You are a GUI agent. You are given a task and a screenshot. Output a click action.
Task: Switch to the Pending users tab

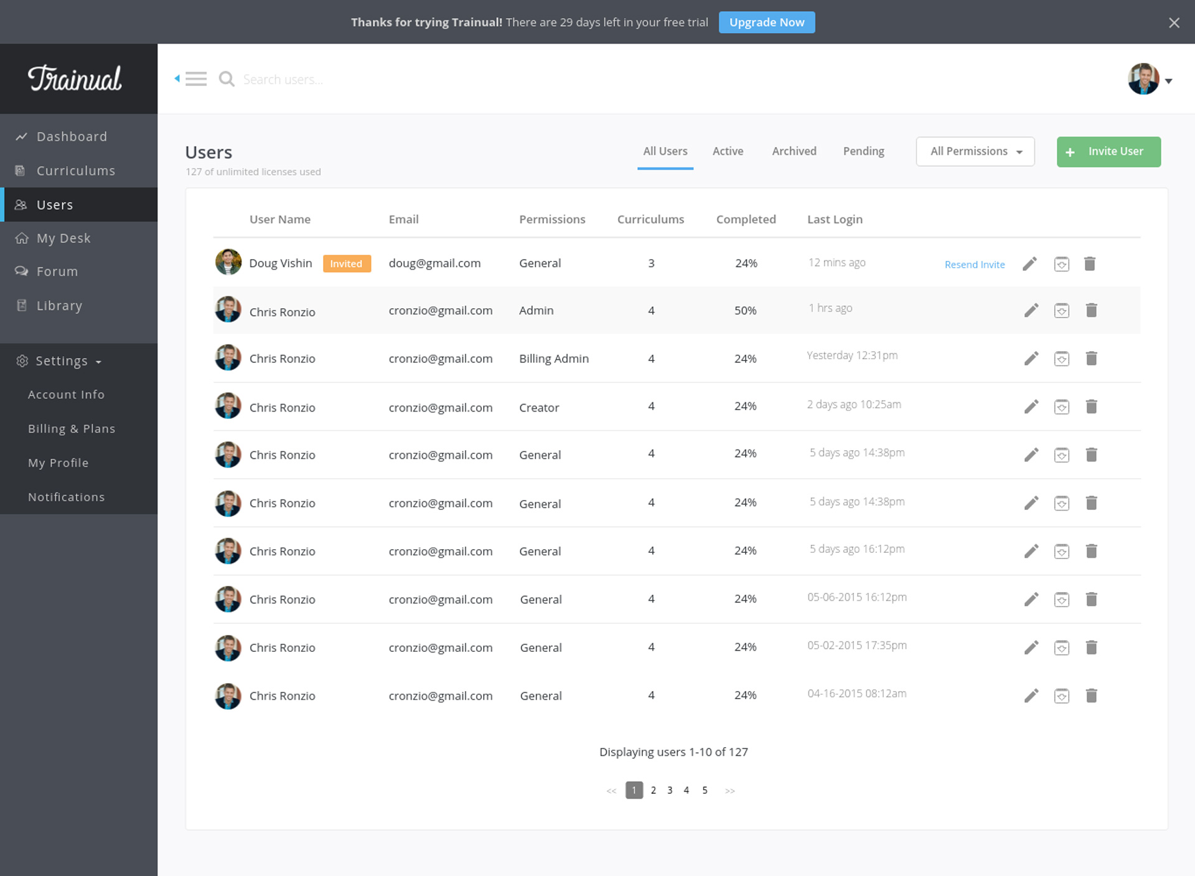pyautogui.click(x=863, y=151)
